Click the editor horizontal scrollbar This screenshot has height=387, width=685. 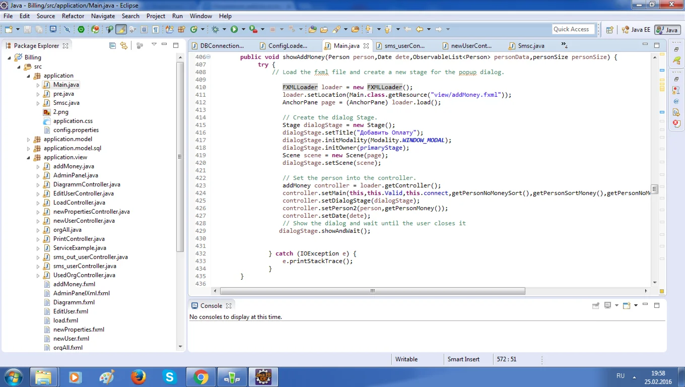pyautogui.click(x=372, y=291)
